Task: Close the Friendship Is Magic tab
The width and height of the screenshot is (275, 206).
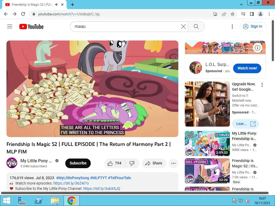Action: coord(62,5)
